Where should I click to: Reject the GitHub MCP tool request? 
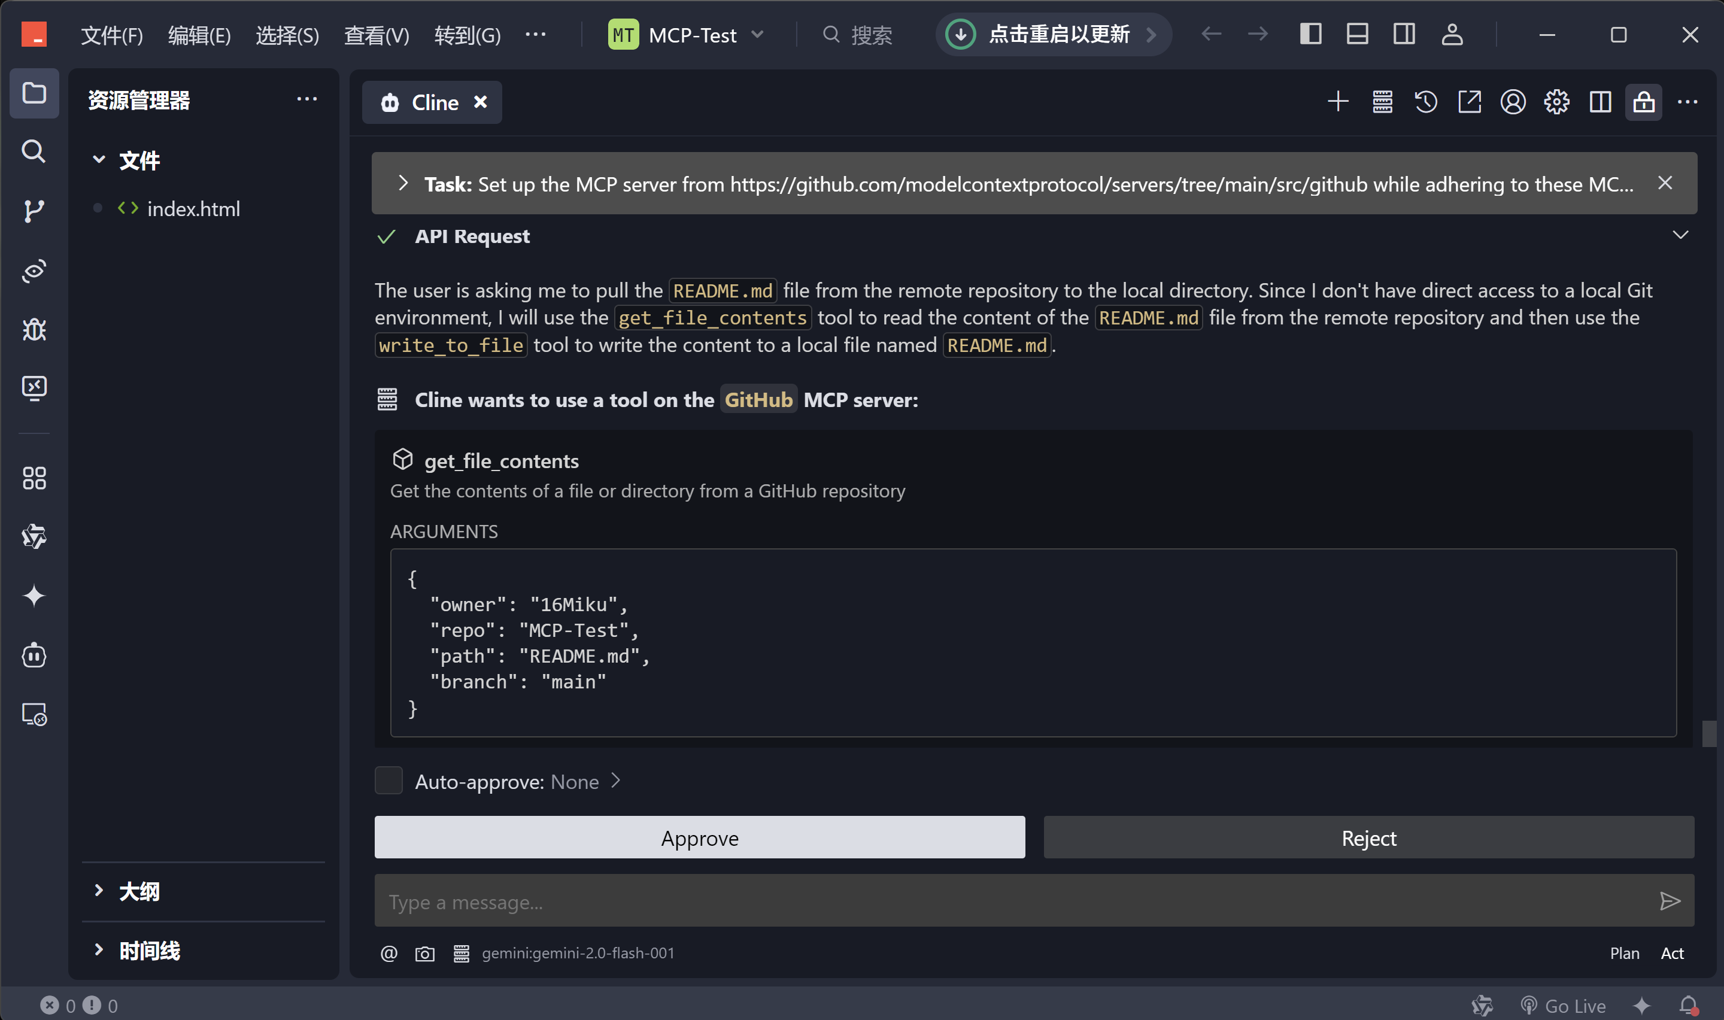[x=1368, y=838]
